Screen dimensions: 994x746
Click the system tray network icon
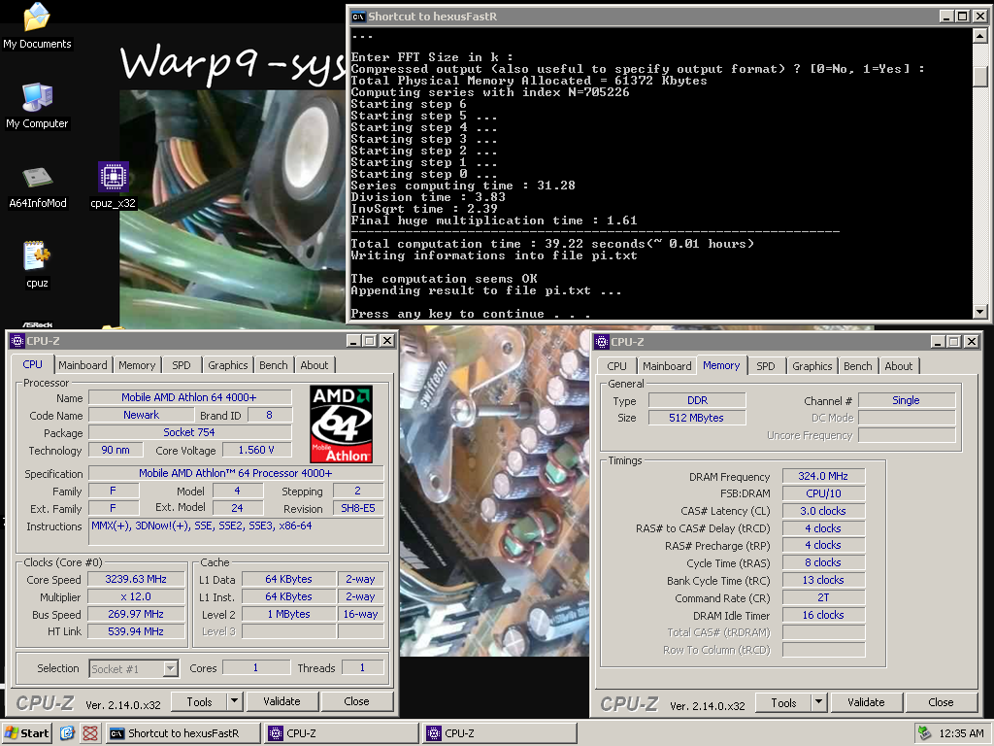tap(924, 733)
